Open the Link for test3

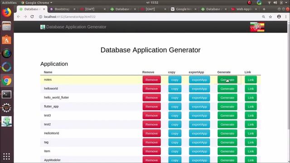click(x=251, y=115)
